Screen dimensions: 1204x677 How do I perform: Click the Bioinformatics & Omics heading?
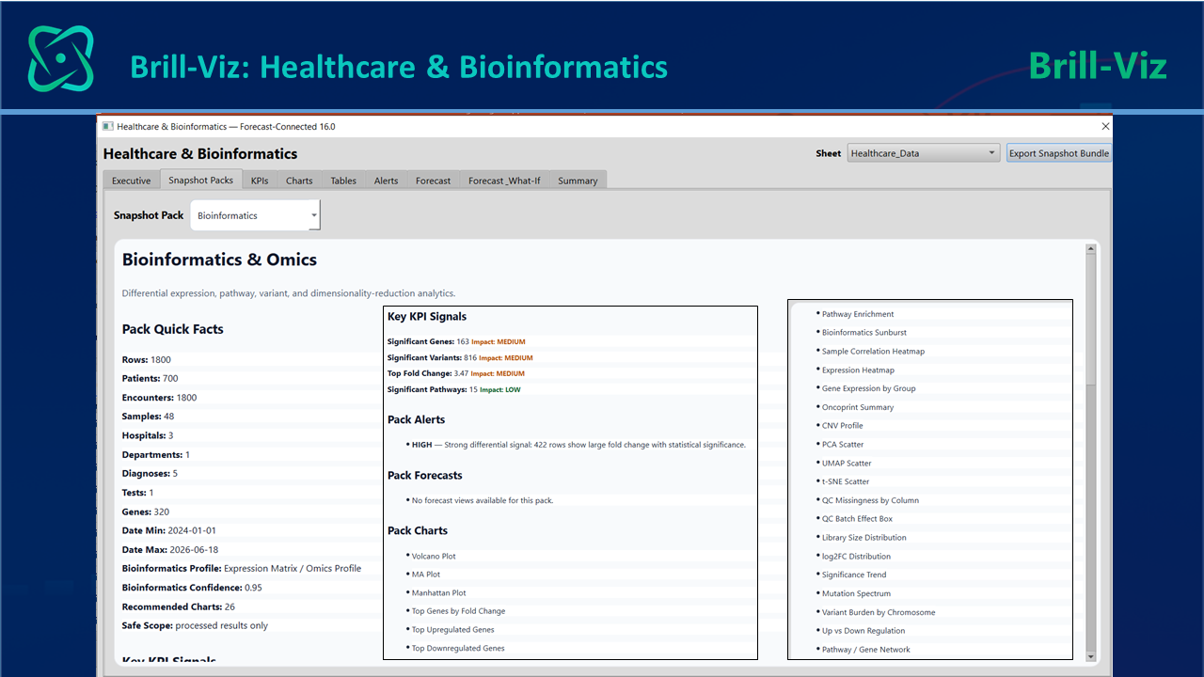click(x=219, y=260)
